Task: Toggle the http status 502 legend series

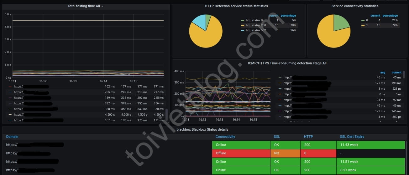Action: point(256,30)
